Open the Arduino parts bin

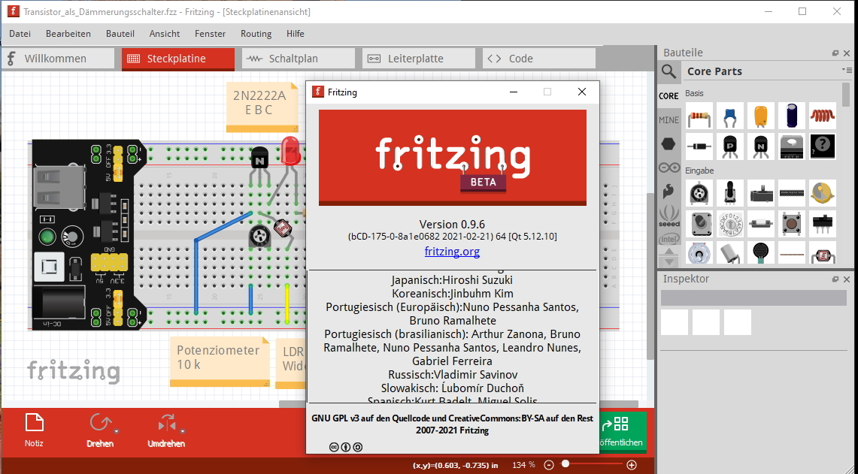pyautogui.click(x=669, y=168)
